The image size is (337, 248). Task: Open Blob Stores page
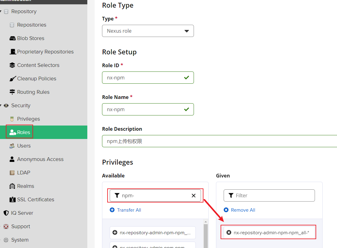[x=31, y=38]
